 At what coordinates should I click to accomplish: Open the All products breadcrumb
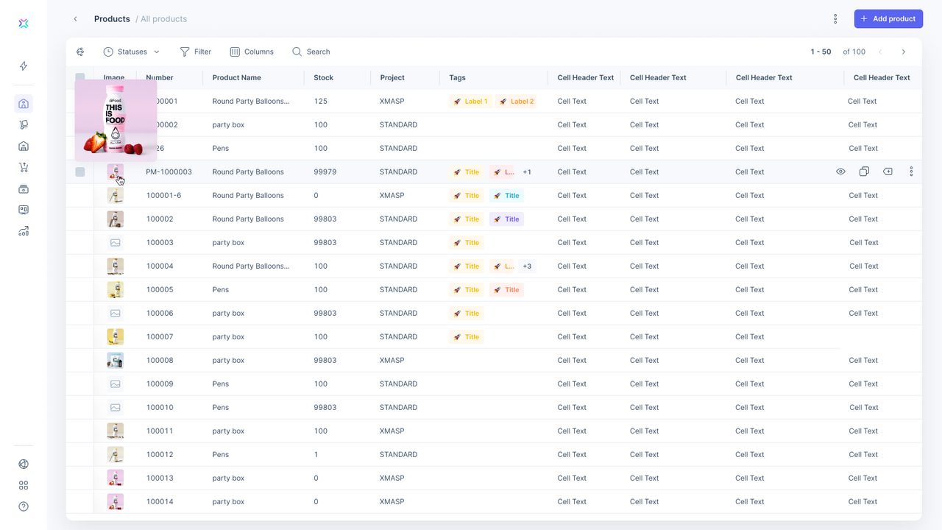(x=163, y=18)
